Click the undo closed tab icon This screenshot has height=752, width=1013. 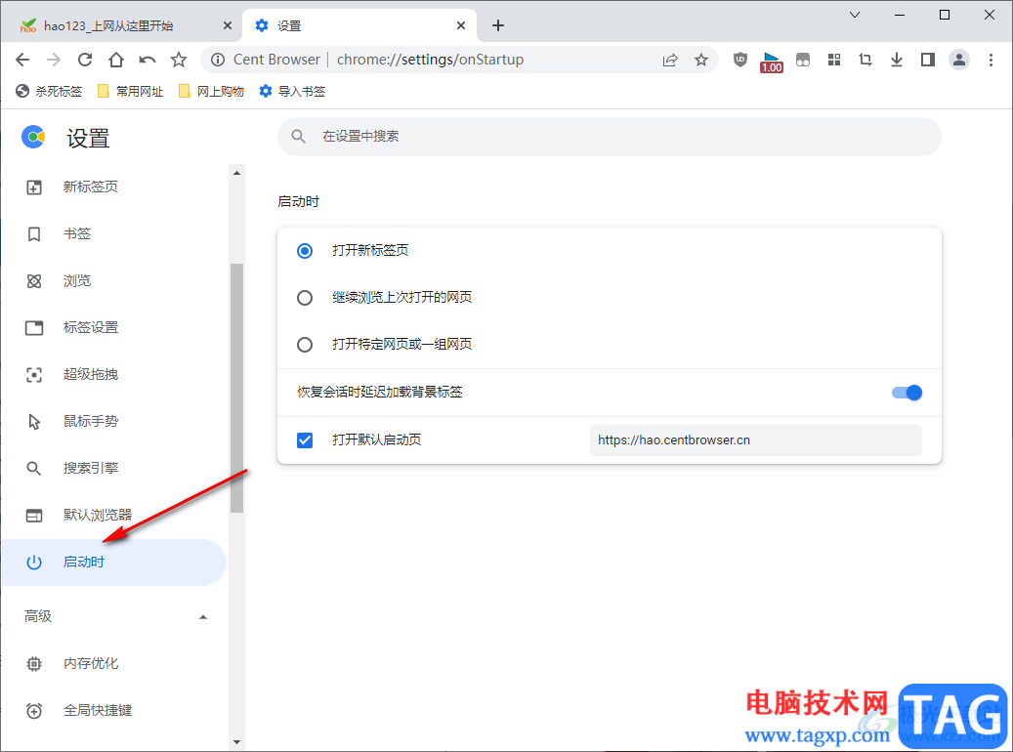[148, 61]
